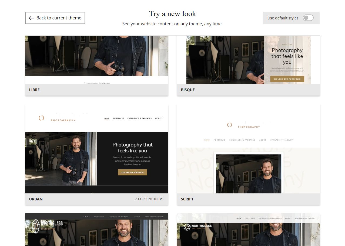Click the SCRIPT theme label
Viewport: 345px width, 246px height.
(x=187, y=199)
